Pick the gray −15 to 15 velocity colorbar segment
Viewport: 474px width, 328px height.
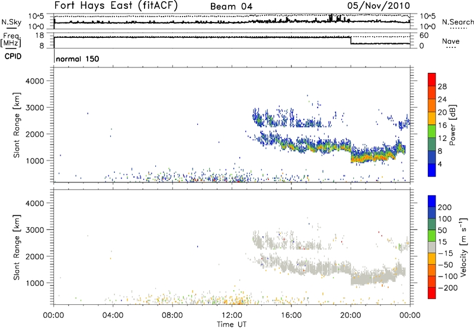[432, 247]
